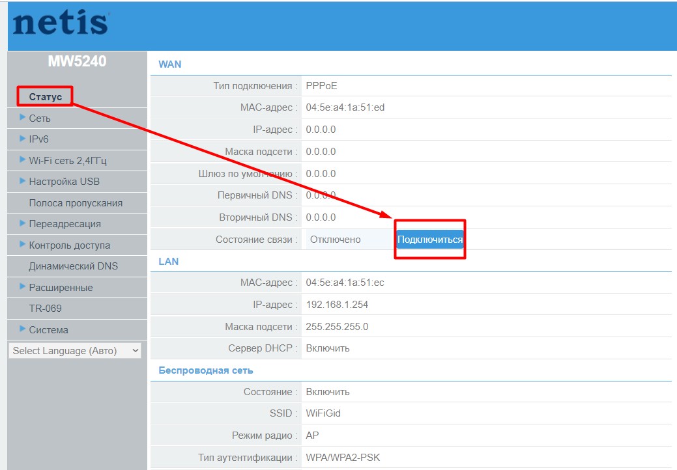The height and width of the screenshot is (470, 677).
Task: Expand the Контроль доступа arrow
Action: [22, 244]
